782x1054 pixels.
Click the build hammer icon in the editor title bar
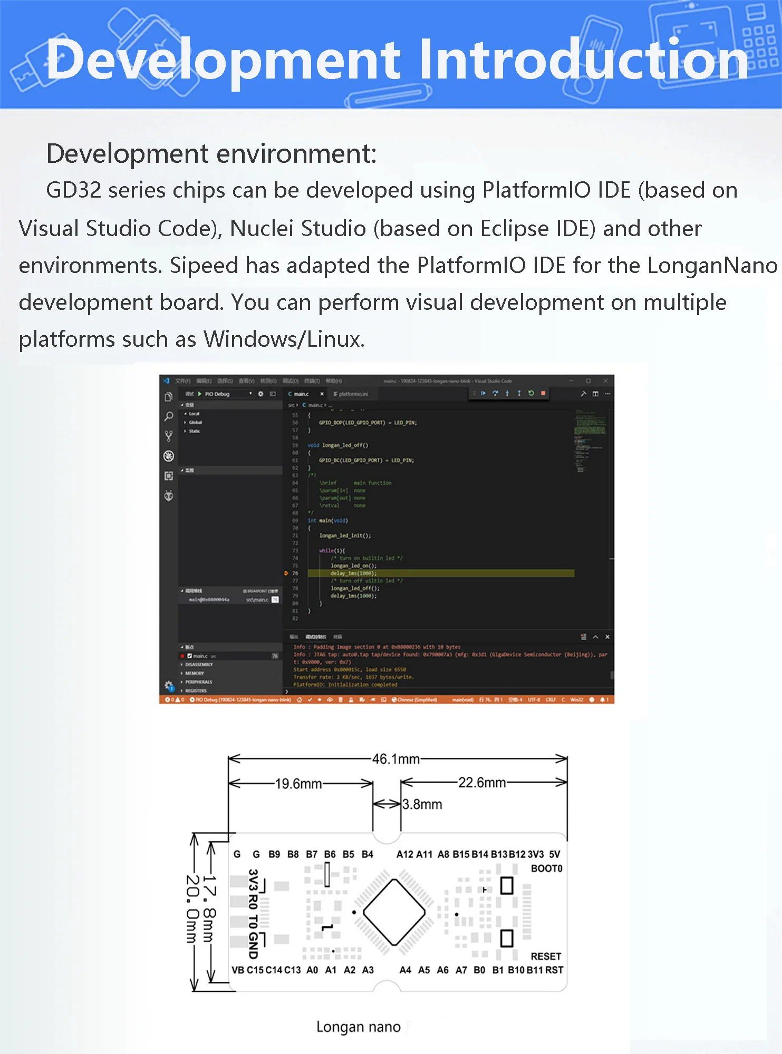point(583,394)
